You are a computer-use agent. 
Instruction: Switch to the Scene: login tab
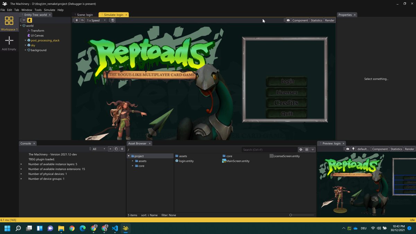[x=85, y=15]
